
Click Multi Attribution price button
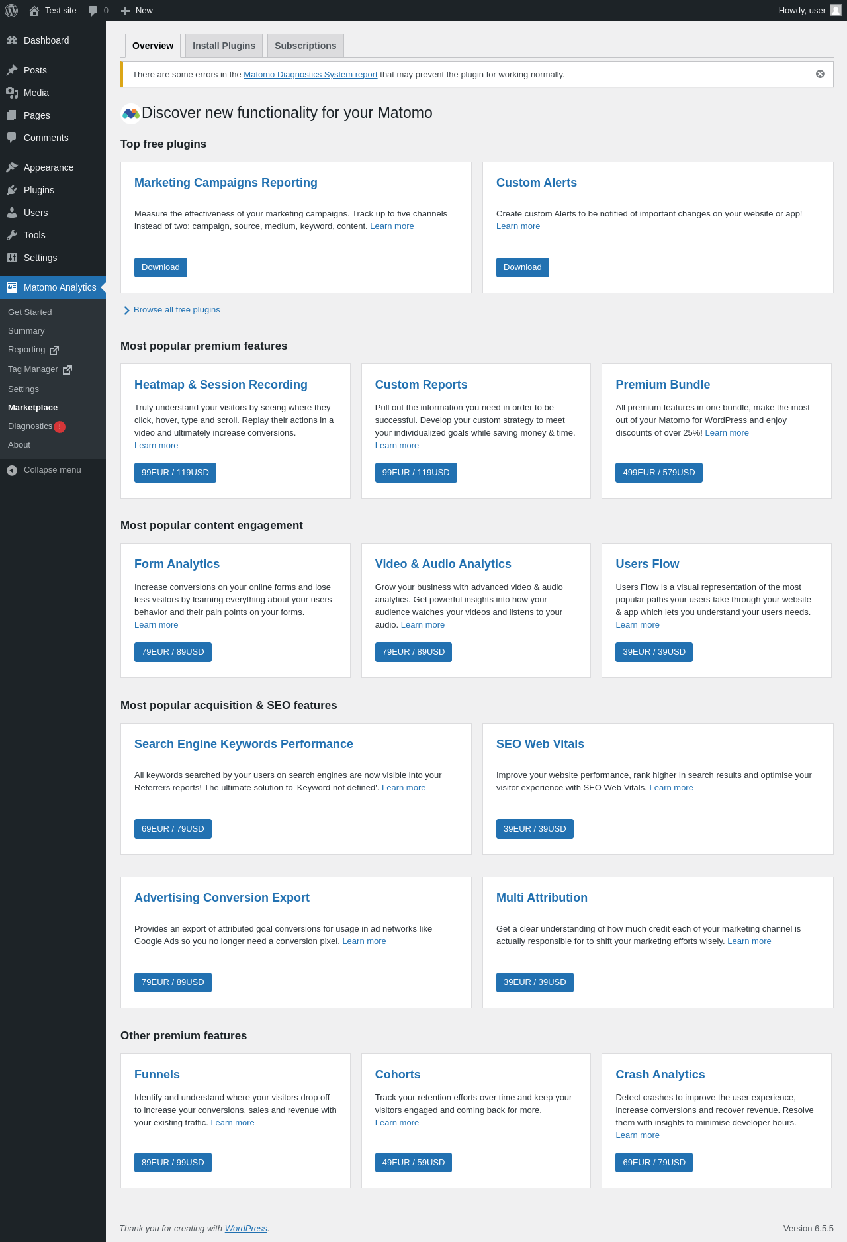click(535, 982)
